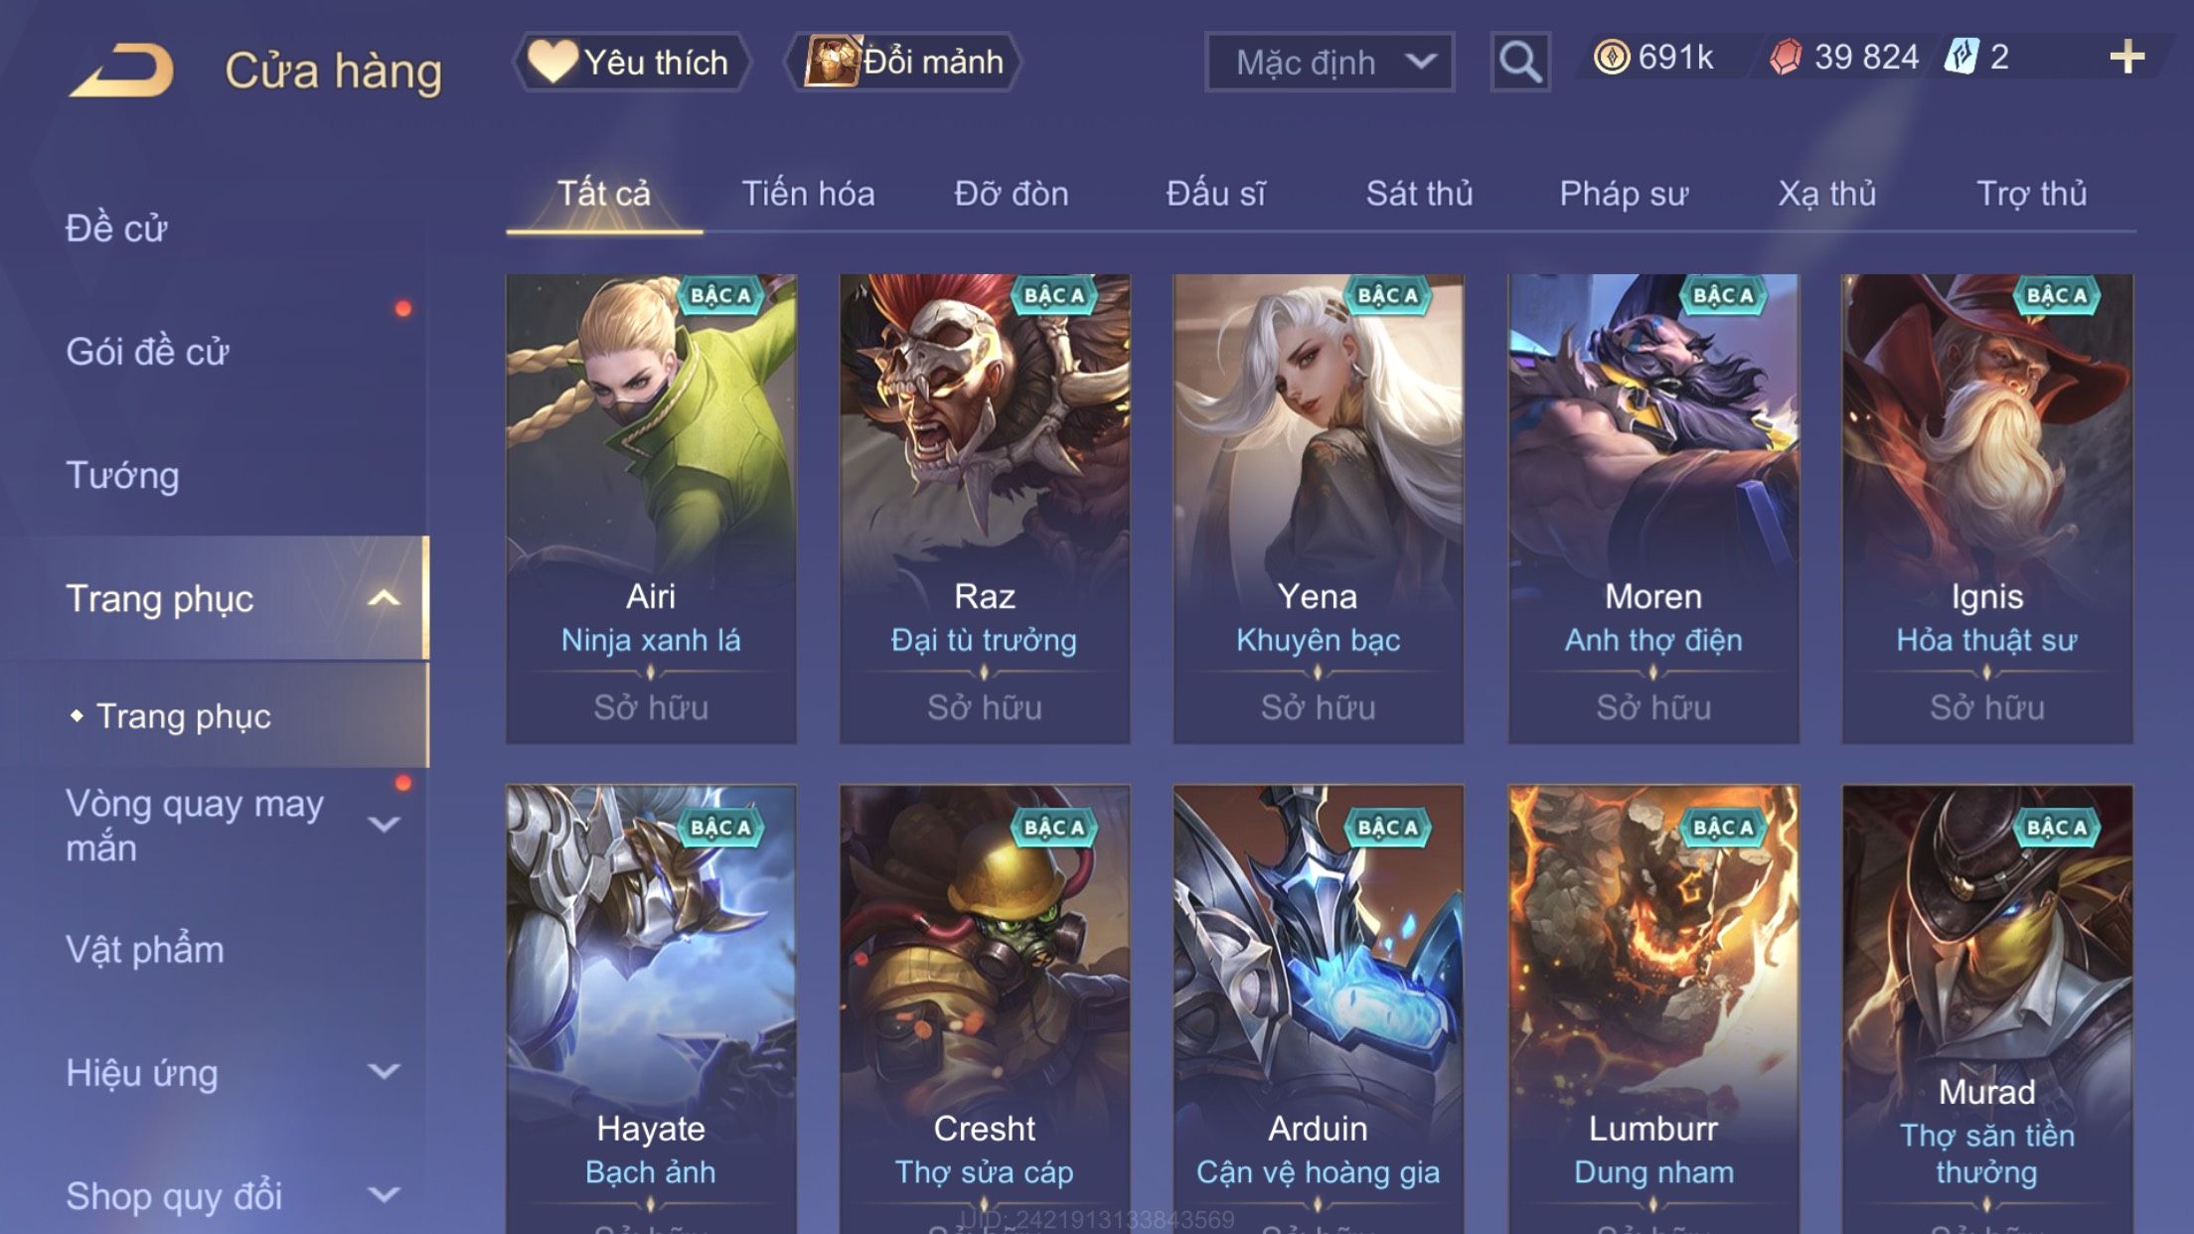Tap the red gem currency icon
Viewport: 2194px width, 1234px height.
point(1785,57)
